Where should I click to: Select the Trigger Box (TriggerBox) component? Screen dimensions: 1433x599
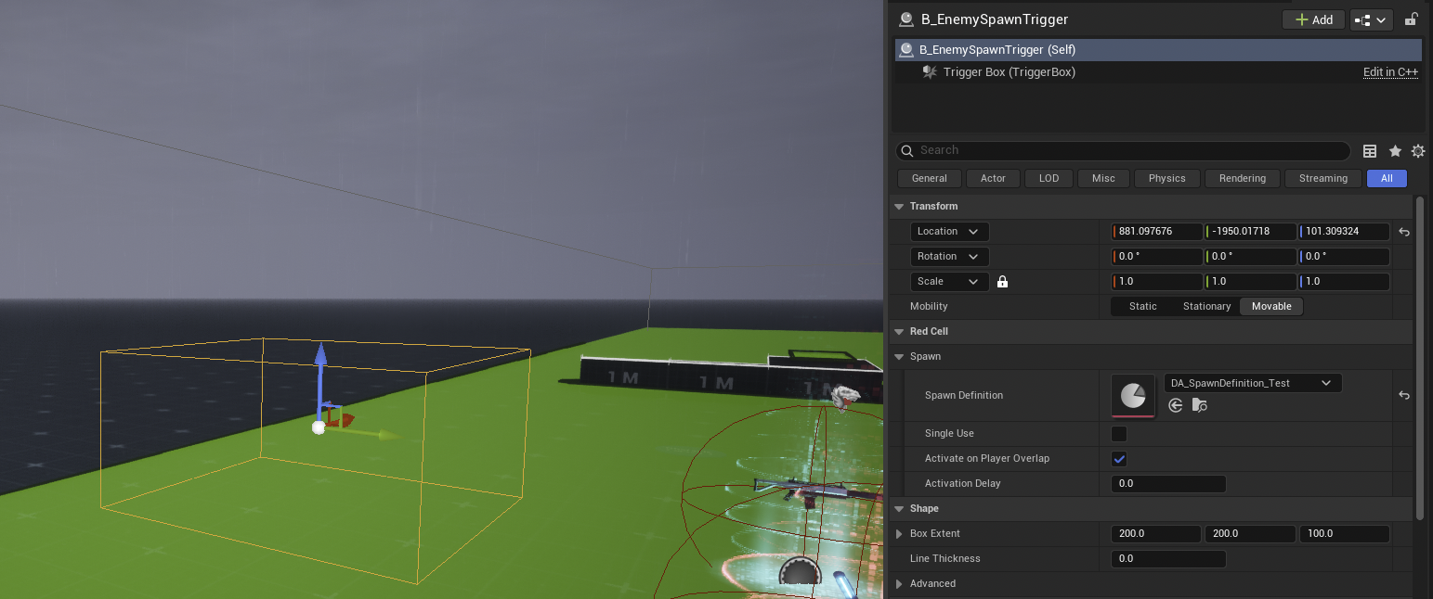pos(1009,72)
